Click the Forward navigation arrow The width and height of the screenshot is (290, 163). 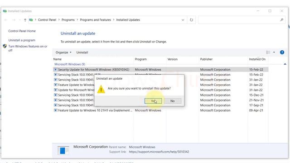14,20
